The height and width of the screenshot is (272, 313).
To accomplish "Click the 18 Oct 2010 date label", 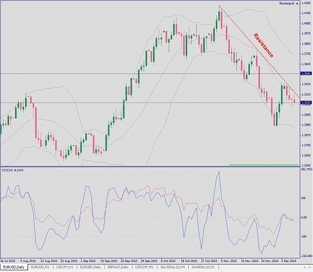I will coord(189,260).
